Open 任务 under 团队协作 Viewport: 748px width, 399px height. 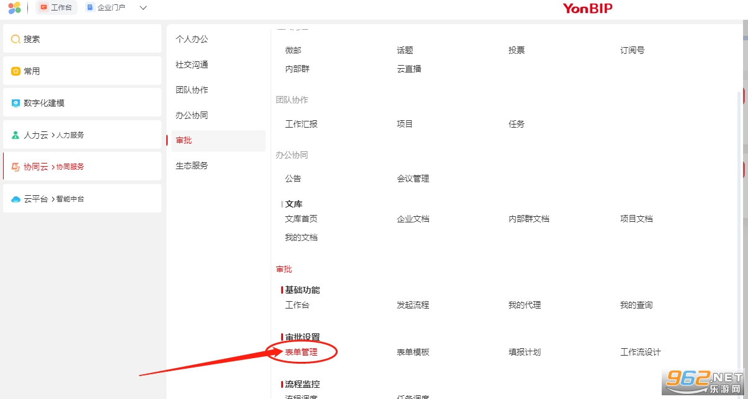(x=516, y=124)
